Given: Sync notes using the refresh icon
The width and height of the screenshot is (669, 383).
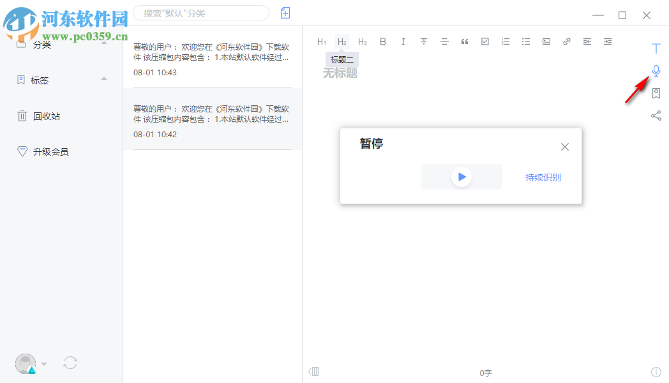Looking at the screenshot, I should [70, 363].
